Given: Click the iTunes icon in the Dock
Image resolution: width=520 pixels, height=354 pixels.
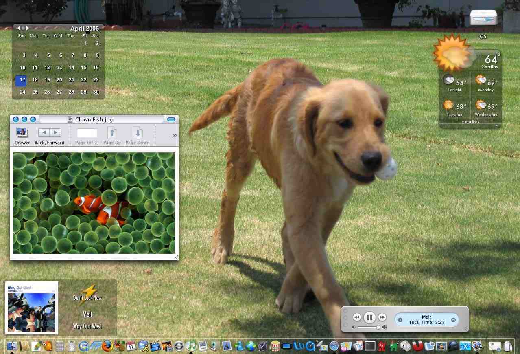Looking at the screenshot, I should pyautogui.click(x=190, y=346).
